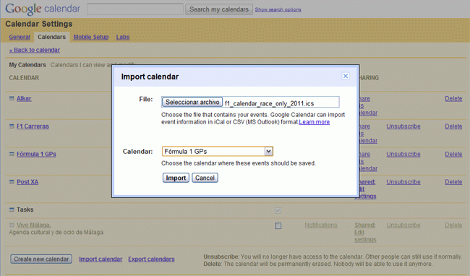
Task: Open the Fórmula 1 GPs calendar link
Action: 36,154
